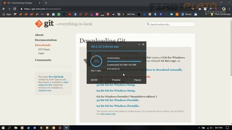Open the Chrome profile avatar
The height and width of the screenshot is (130, 232).
(224, 9)
